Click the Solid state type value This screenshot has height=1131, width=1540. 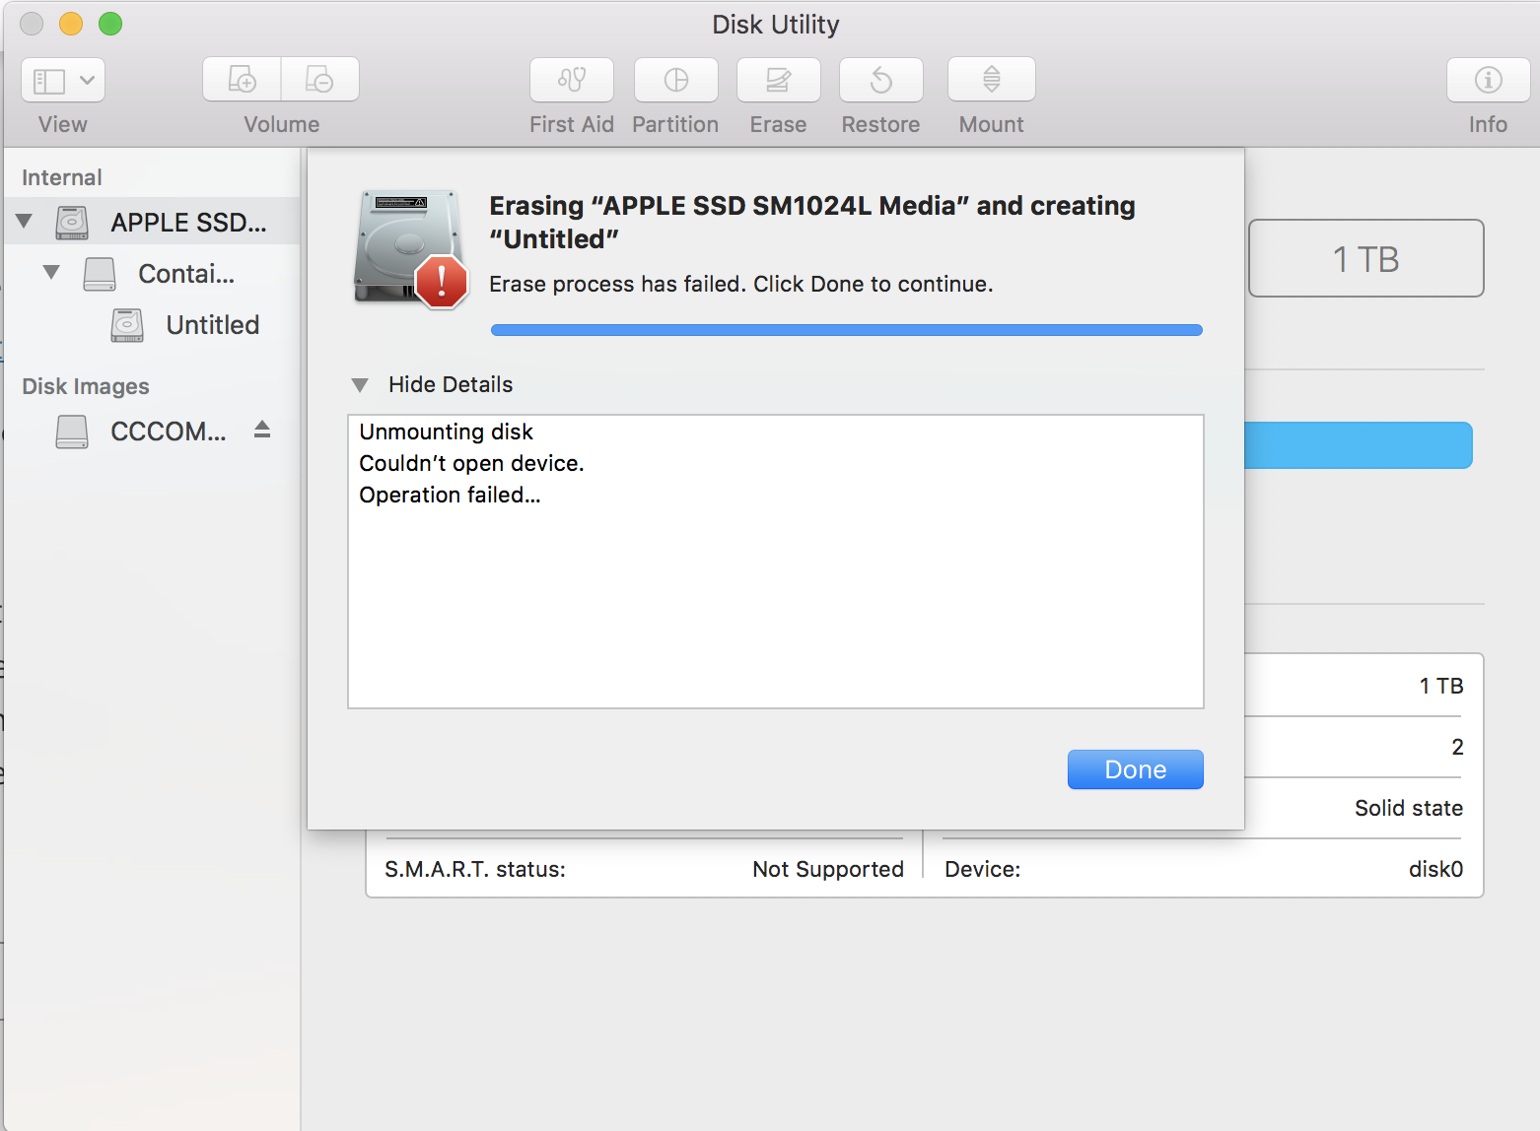click(x=1409, y=808)
